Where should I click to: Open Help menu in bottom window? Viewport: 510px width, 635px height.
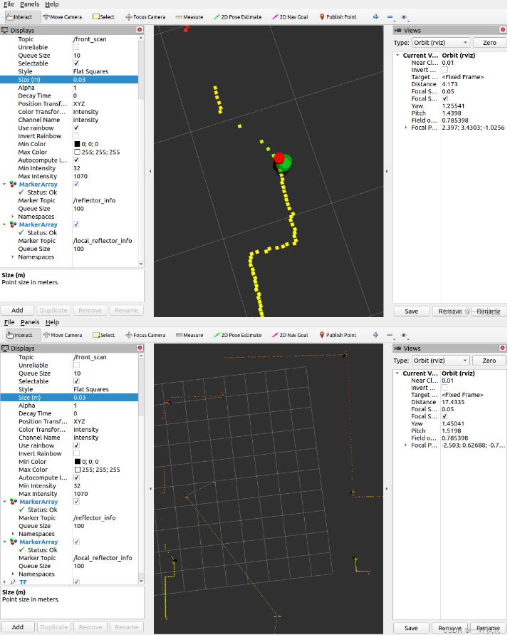point(52,322)
